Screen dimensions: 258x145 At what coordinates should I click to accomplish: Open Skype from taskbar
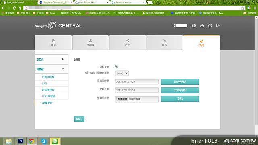[44, 141]
